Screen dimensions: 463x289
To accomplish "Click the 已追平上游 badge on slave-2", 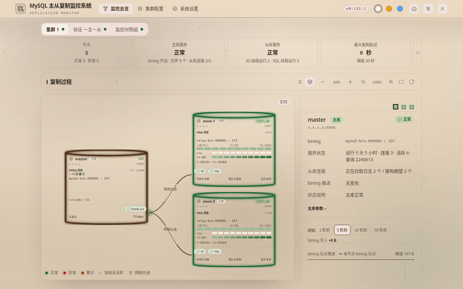I will tap(263, 201).
